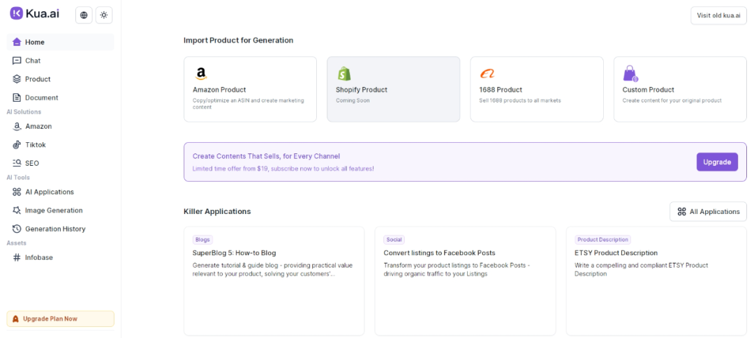Open the language globe selector

[84, 15]
